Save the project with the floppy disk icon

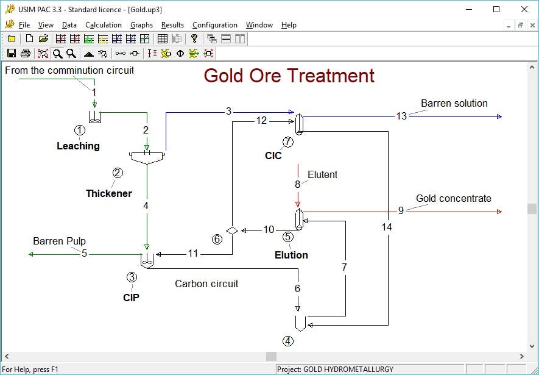(12, 53)
